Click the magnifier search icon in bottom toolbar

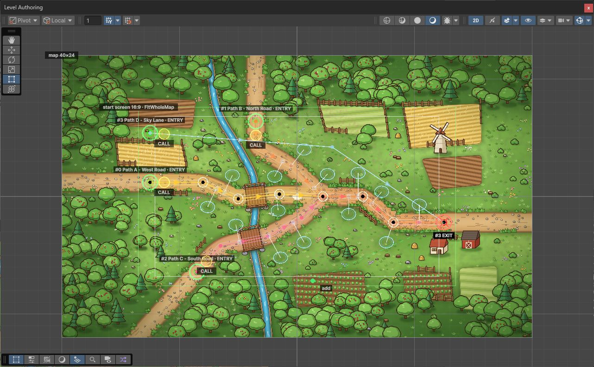[93, 360]
